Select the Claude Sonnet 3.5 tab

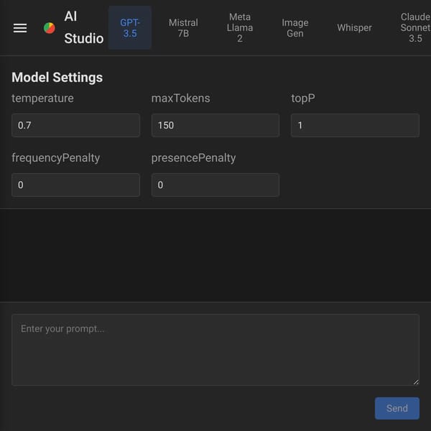point(415,28)
